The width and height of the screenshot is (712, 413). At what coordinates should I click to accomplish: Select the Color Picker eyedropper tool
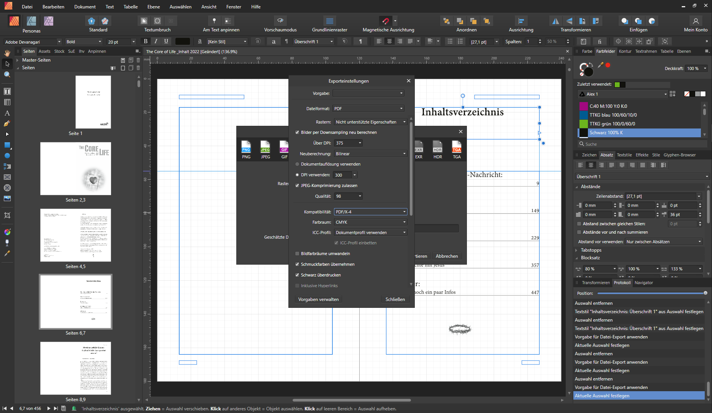tap(7, 253)
